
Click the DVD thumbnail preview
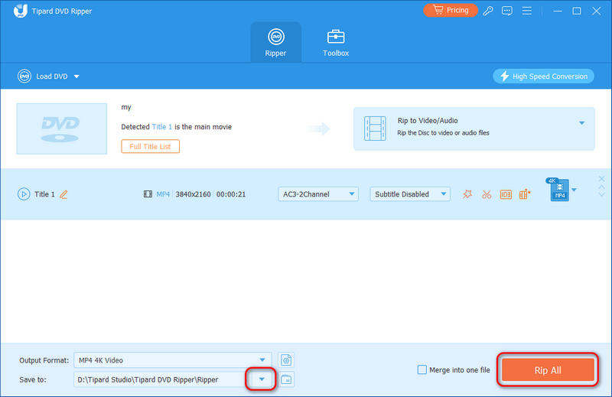click(62, 129)
